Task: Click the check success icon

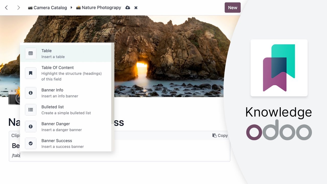Action: point(31,143)
